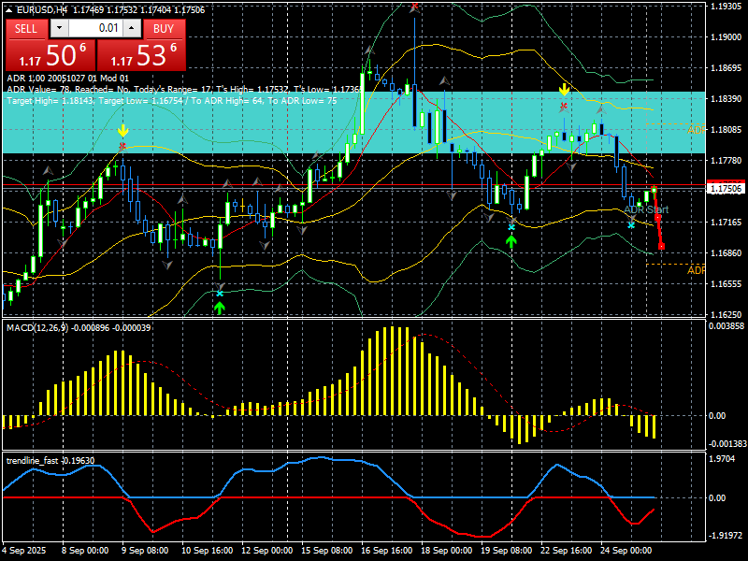The height and width of the screenshot is (561, 748).
Task: Click the 1.19000 price axis label
Action: click(726, 37)
